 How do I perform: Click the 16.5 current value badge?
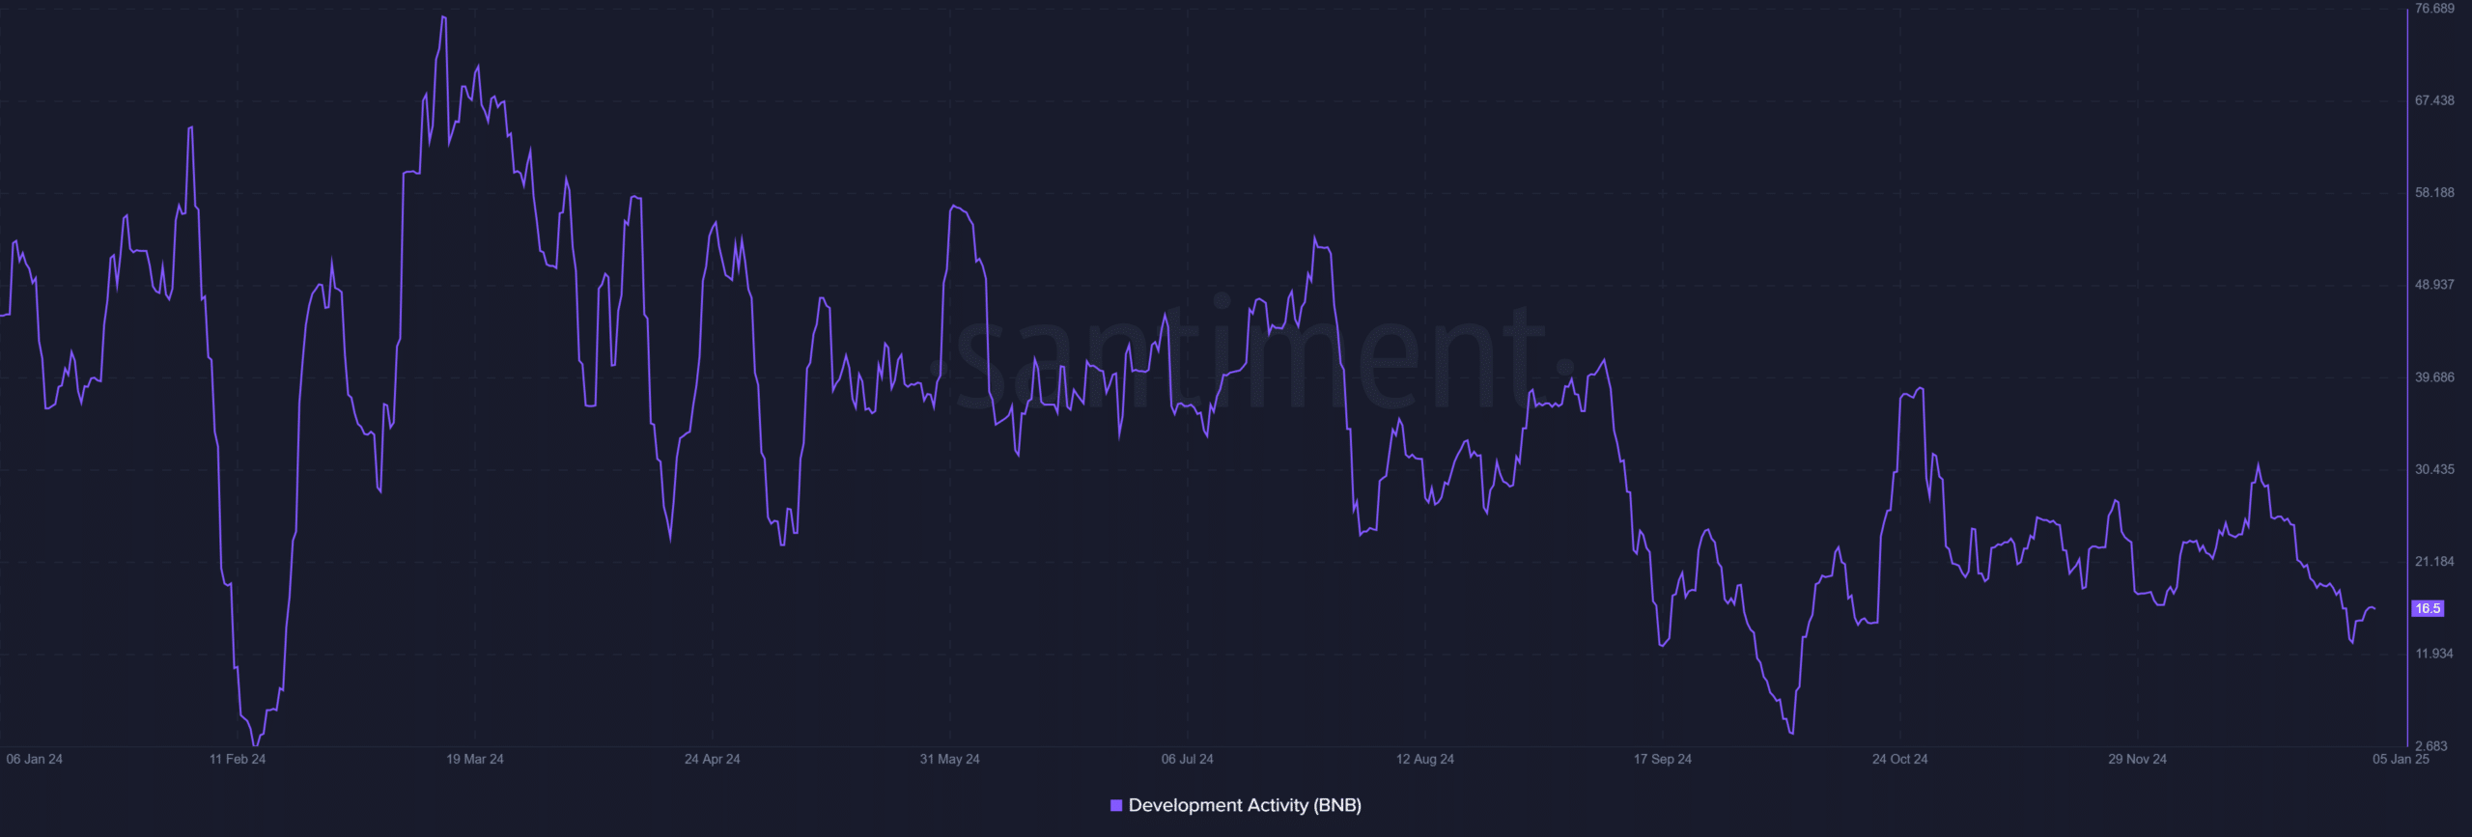click(2428, 608)
